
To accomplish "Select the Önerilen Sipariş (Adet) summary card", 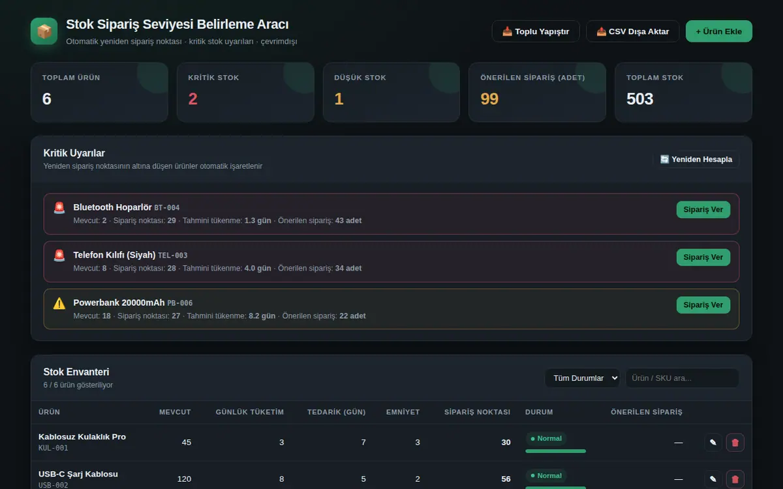I will [x=538, y=92].
